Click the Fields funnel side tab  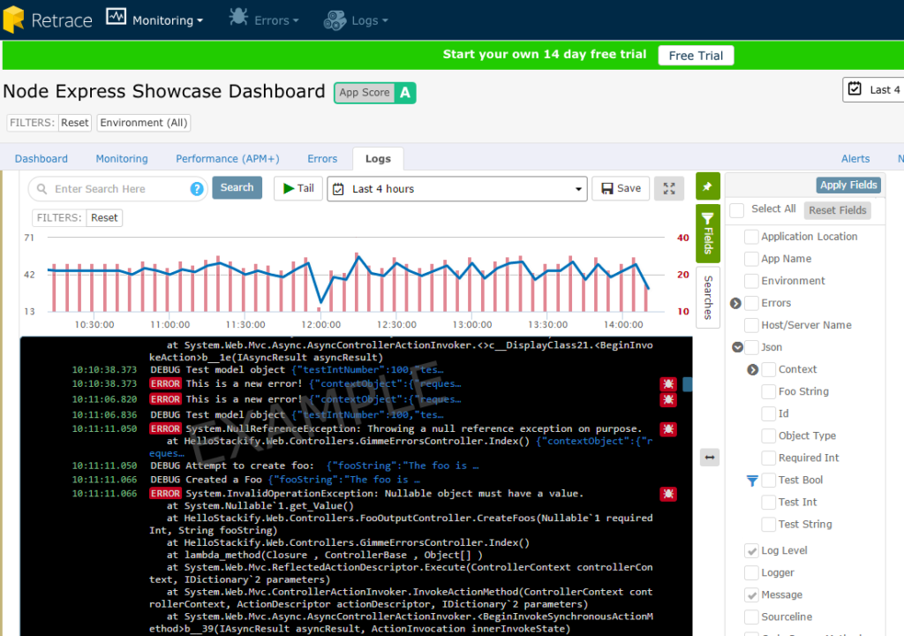(x=707, y=233)
